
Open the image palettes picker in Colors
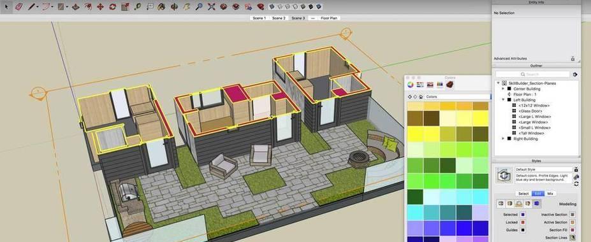(430, 84)
